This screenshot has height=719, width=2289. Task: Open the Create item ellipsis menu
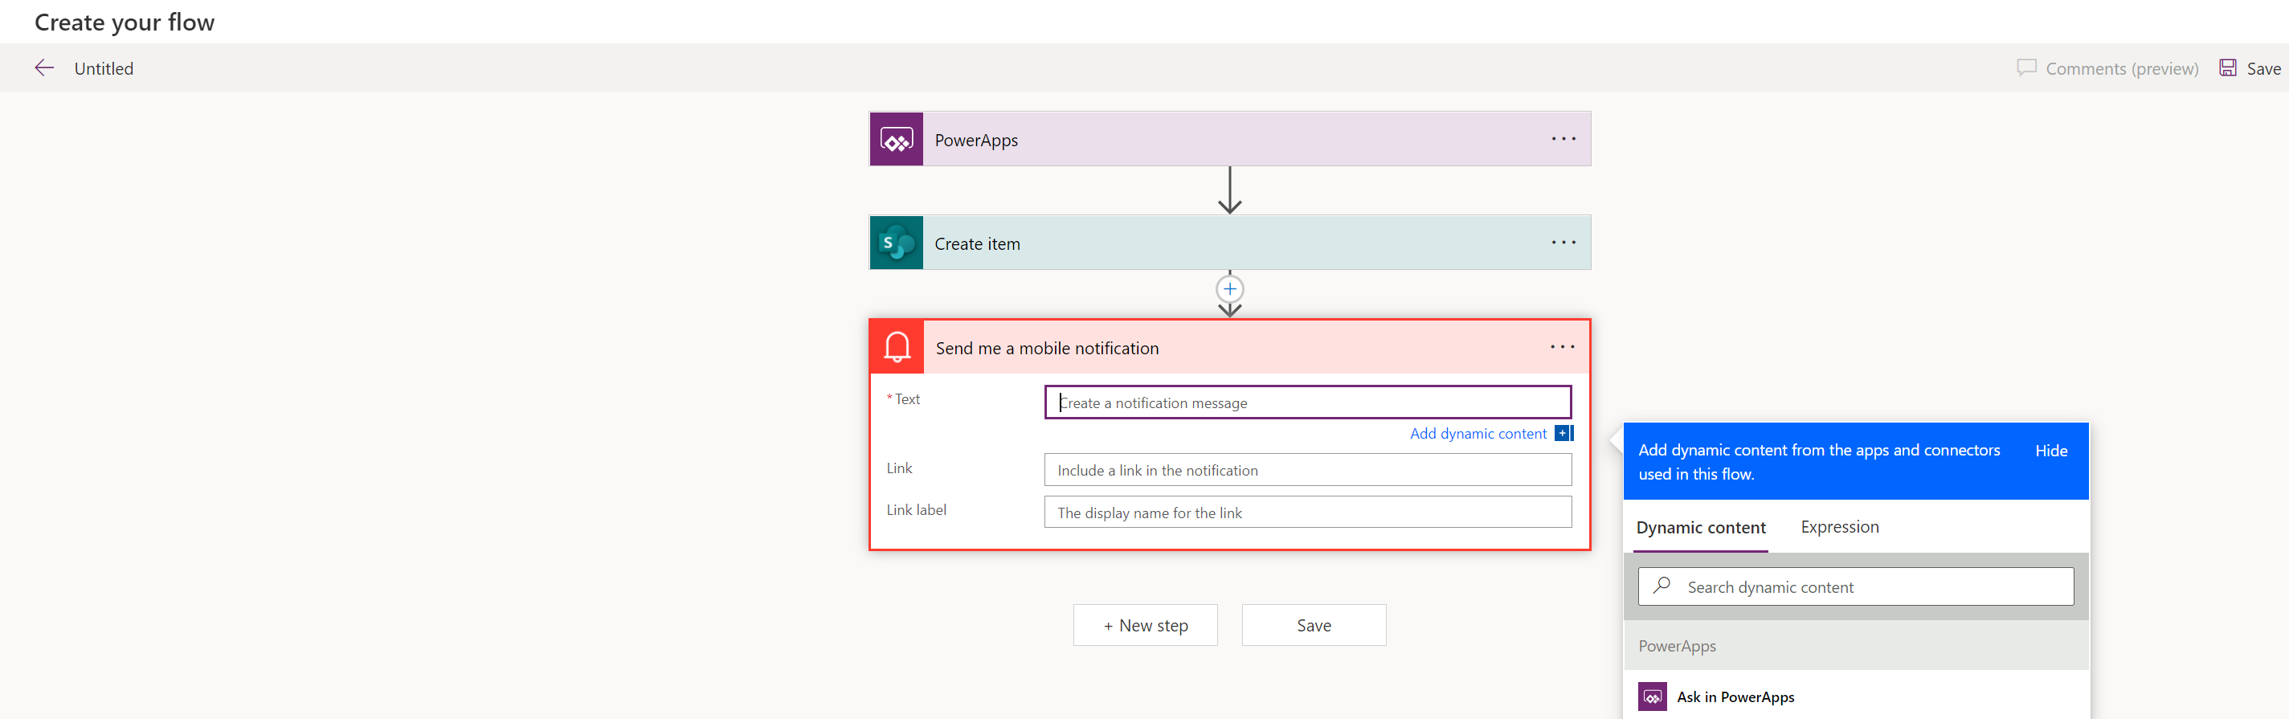[1564, 242]
